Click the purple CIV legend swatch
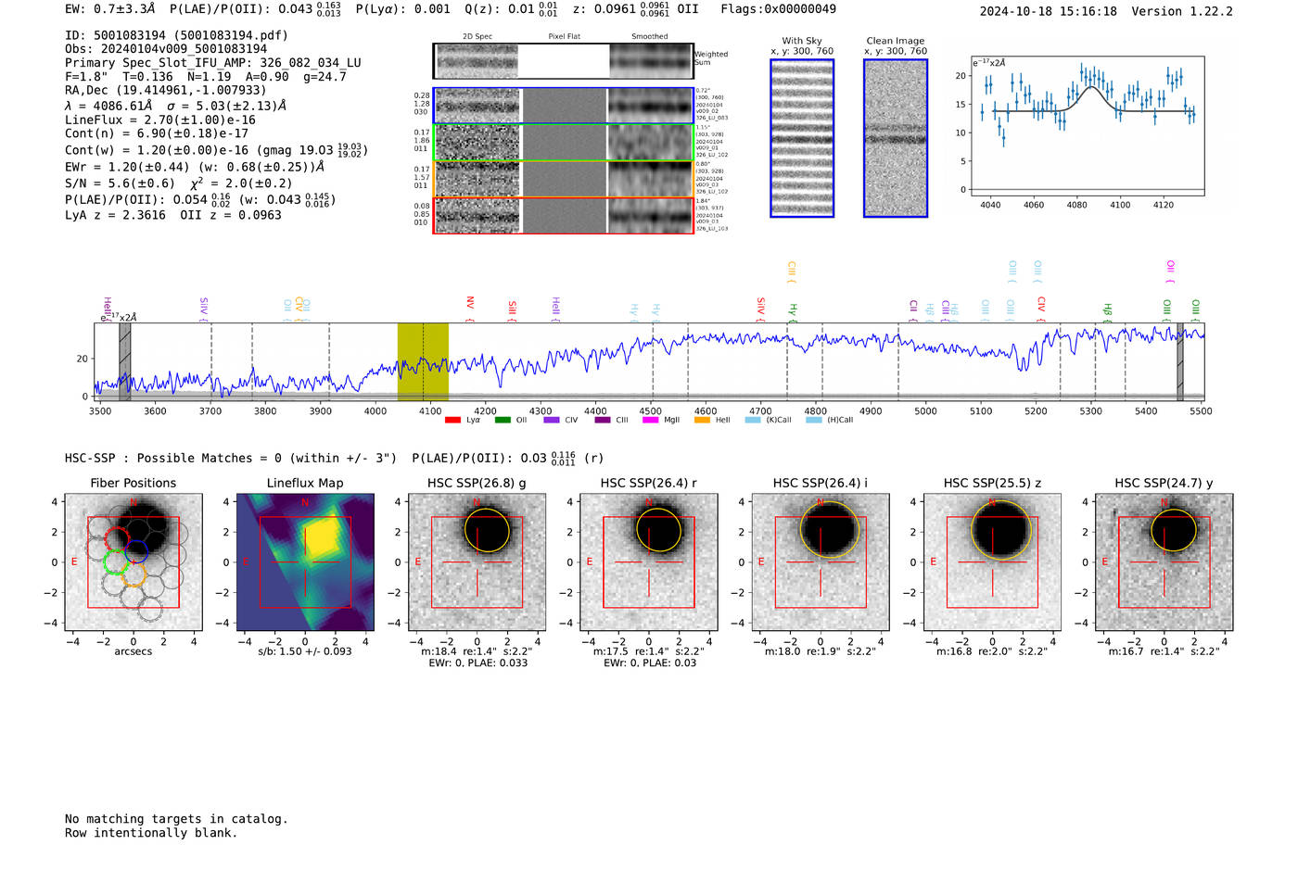Viewport: 1298px width, 883px height. coord(552,420)
